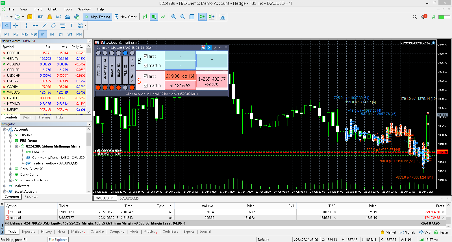Image resolution: width=452 pixels, height=242 pixels.
Task: Click the dollar Trading icon in toolbar
Action: click(30, 17)
